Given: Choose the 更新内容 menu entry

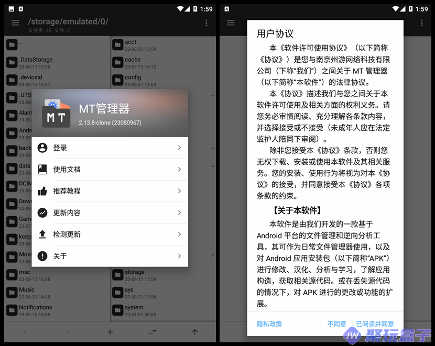Looking at the screenshot, I should coord(110,213).
